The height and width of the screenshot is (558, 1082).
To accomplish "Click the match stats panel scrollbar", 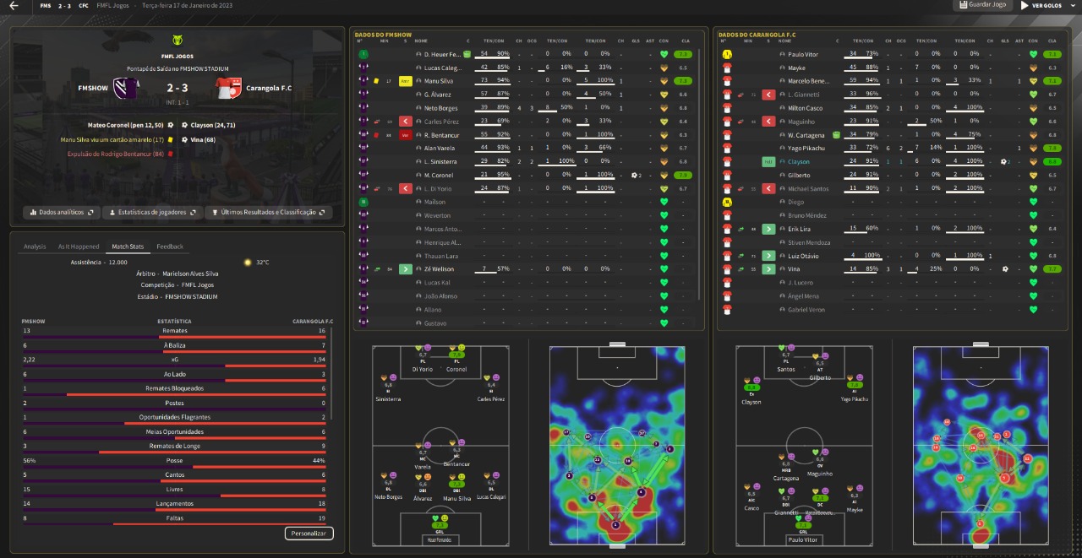I will tap(332, 371).
